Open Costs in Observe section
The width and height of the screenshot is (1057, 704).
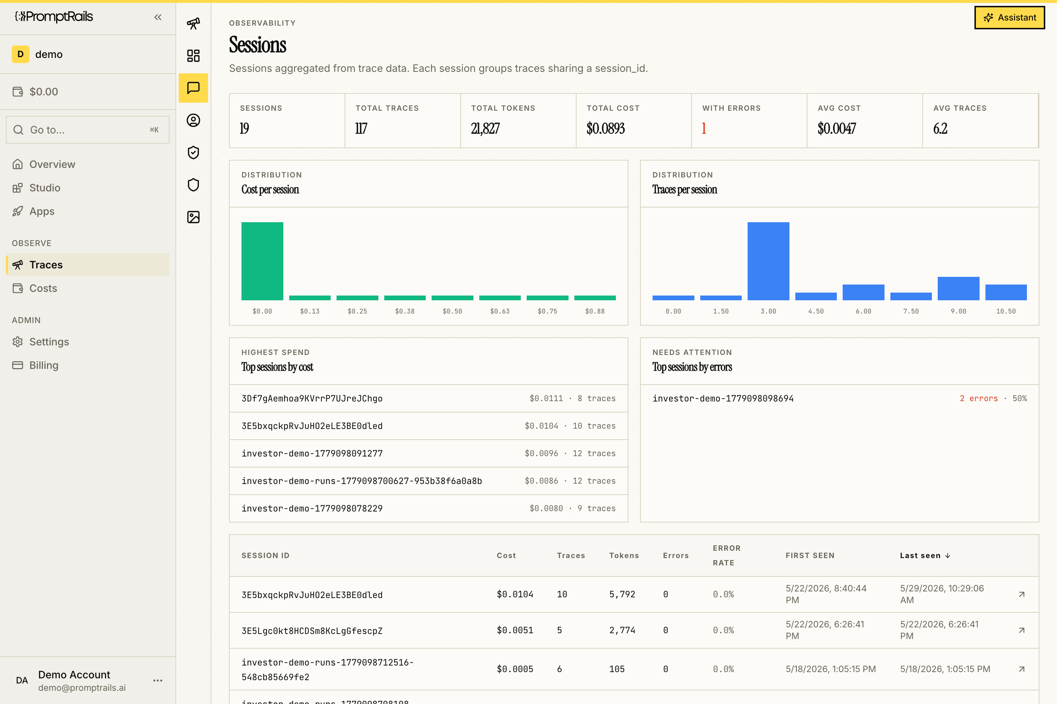(x=88, y=288)
